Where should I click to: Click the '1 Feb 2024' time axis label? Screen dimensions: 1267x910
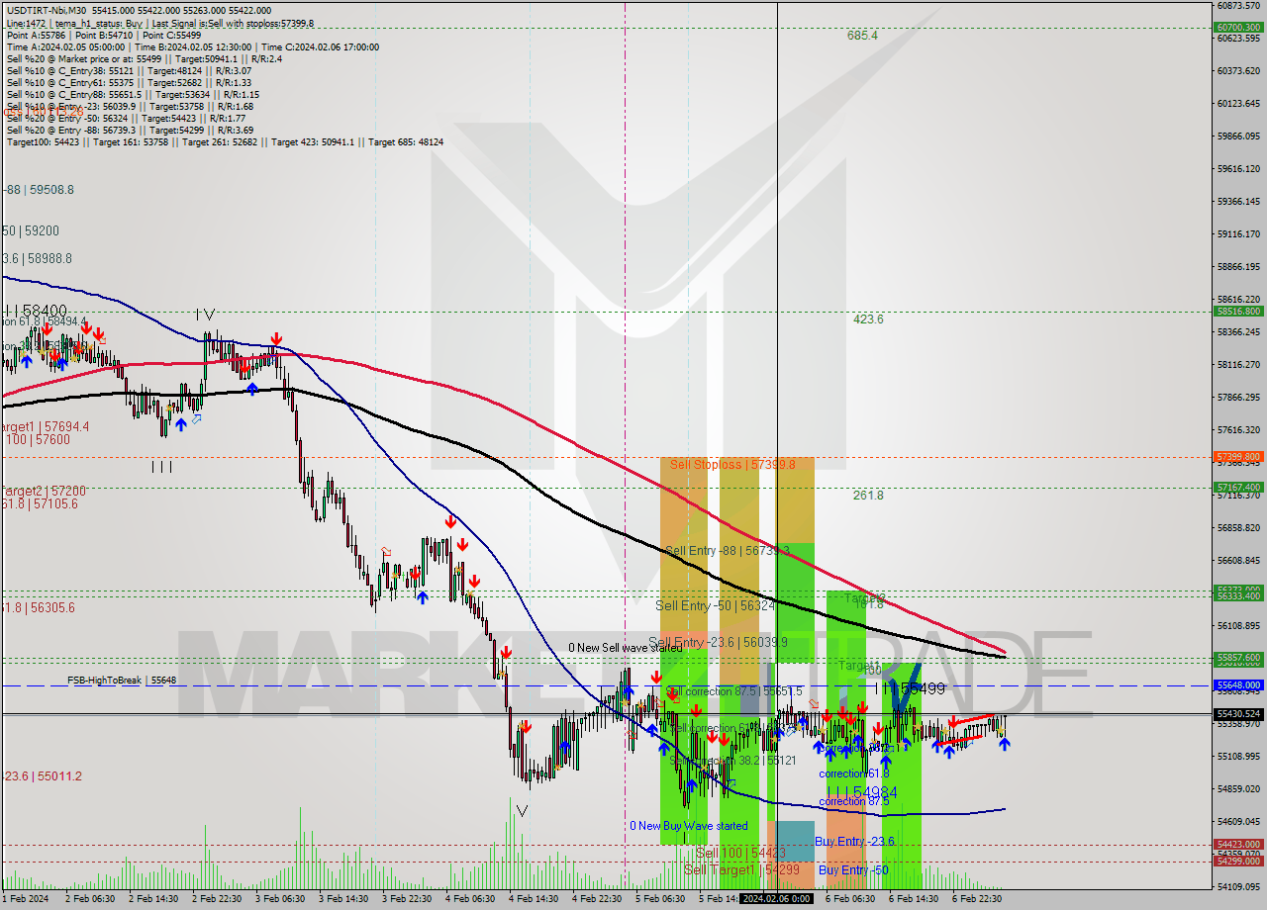[25, 899]
